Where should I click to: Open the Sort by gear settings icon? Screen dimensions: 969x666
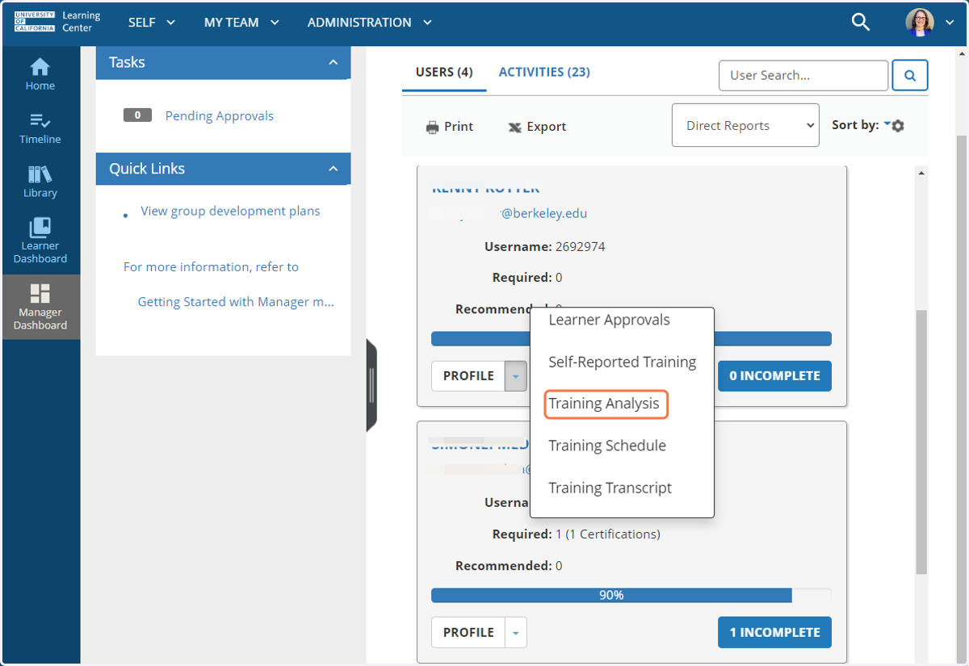[898, 126]
